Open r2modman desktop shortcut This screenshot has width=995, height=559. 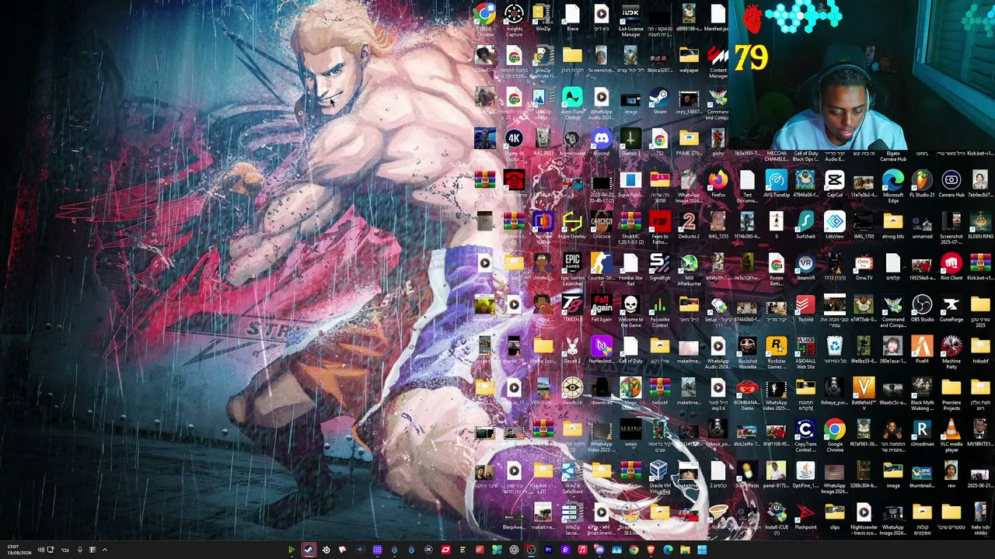(922, 435)
